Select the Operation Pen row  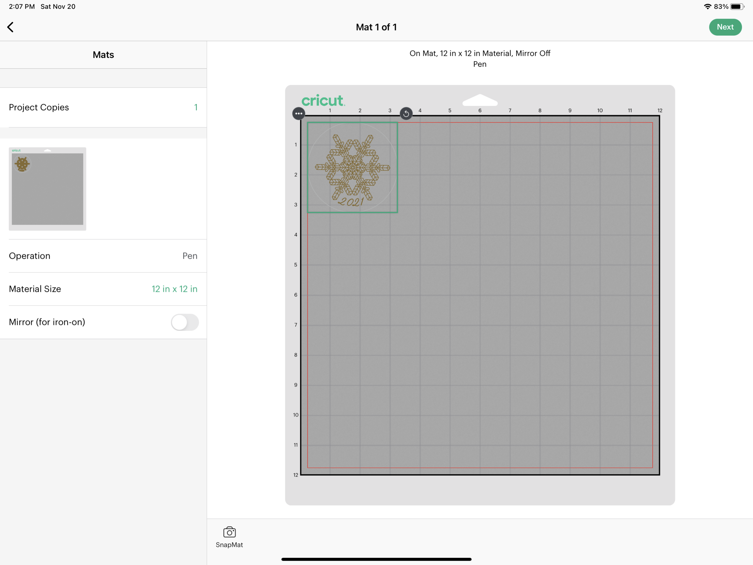pos(103,256)
